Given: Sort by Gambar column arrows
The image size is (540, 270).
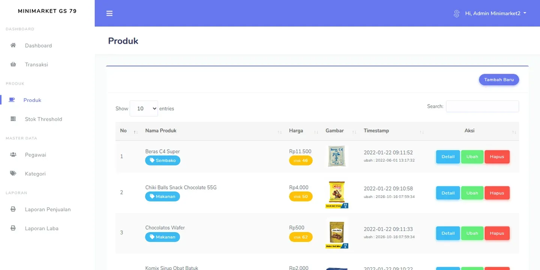Looking at the screenshot, I should (x=354, y=132).
